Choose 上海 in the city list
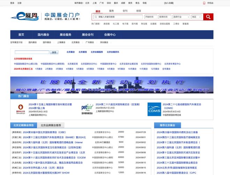The height and width of the screenshot is (175, 230). click(x=94, y=3)
